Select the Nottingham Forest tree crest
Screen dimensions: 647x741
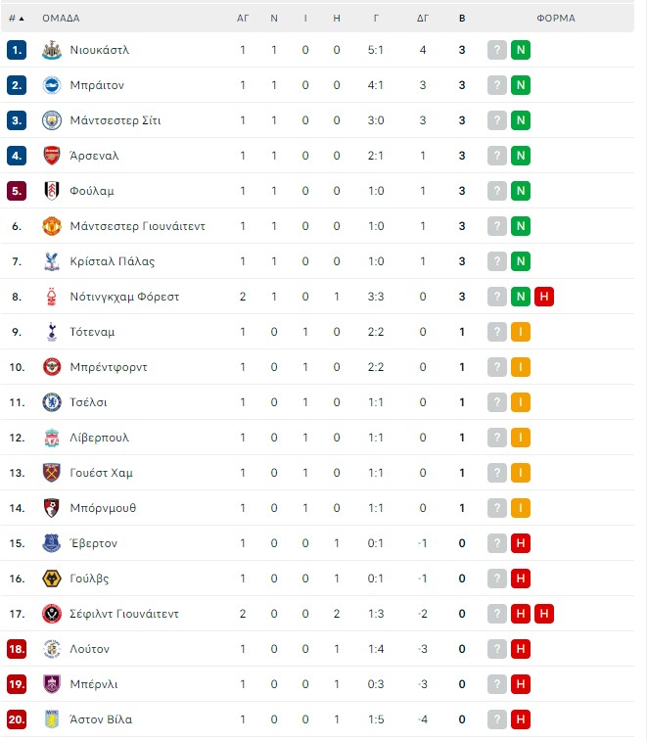52,297
